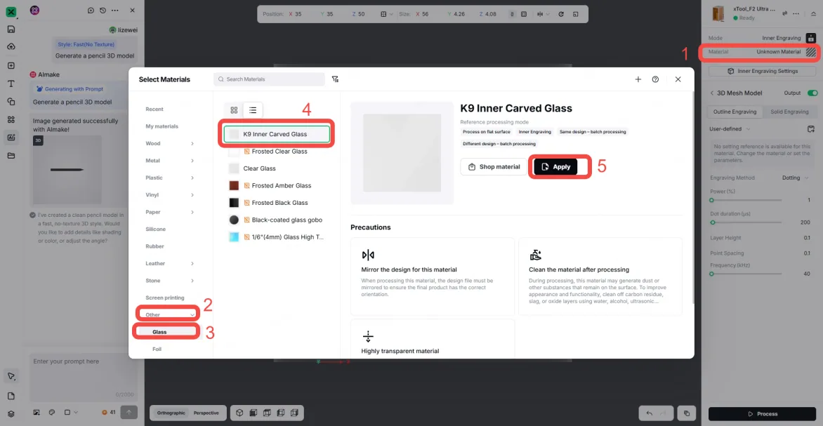Expand the Stone material category

pyautogui.click(x=169, y=281)
